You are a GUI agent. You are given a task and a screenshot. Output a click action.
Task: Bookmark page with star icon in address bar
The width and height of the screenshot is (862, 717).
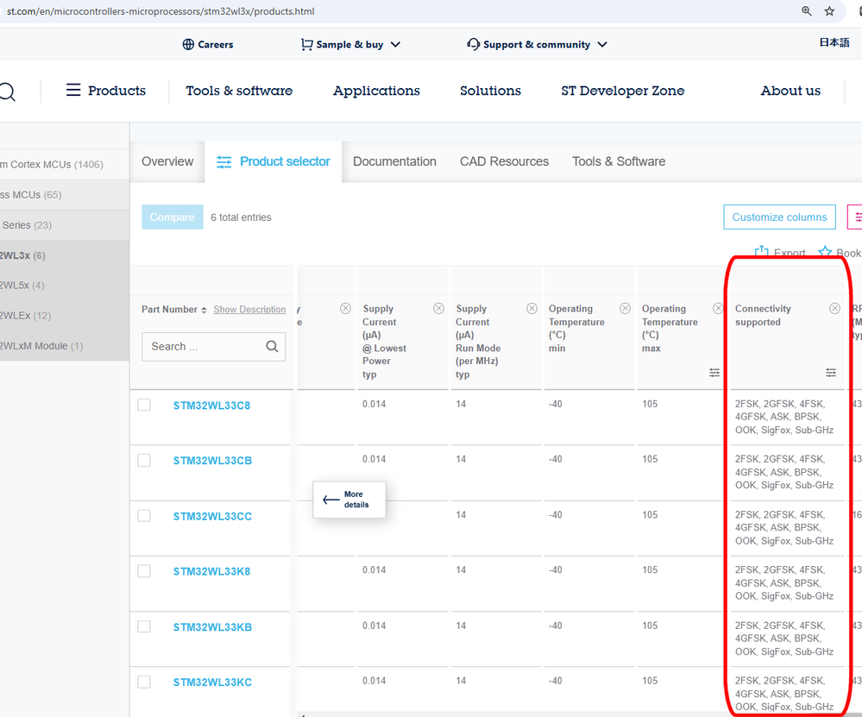(x=829, y=11)
